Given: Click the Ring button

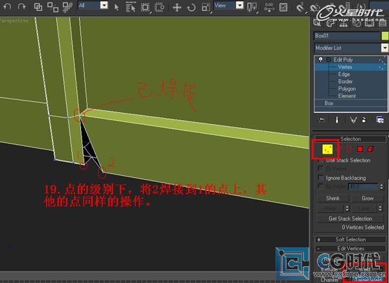Looking at the screenshot, I should (330, 209).
